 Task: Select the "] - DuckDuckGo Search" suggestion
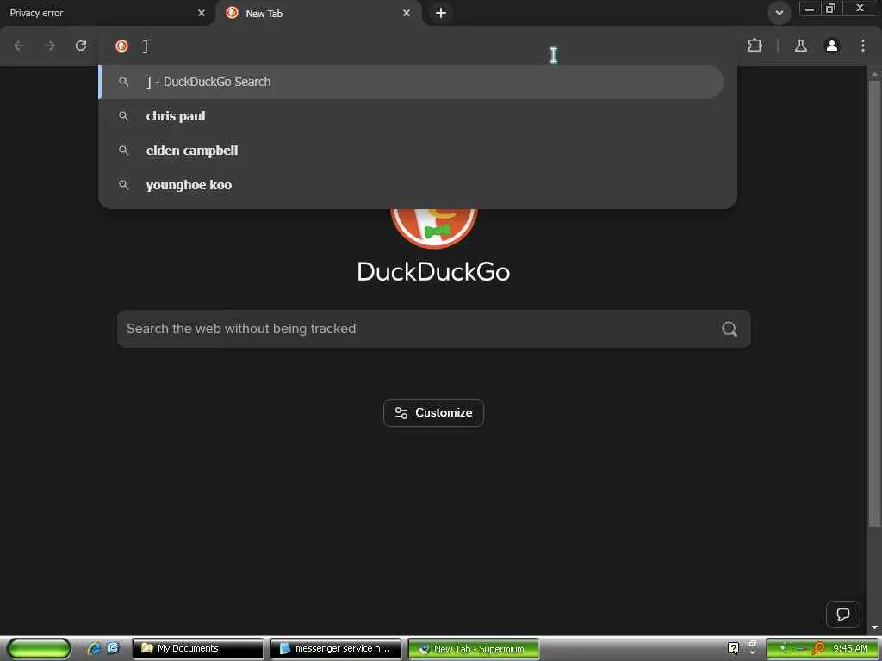tap(411, 82)
